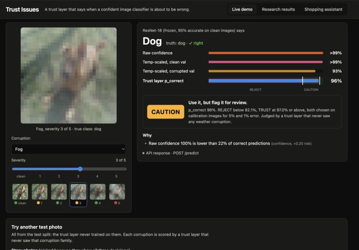Select the severity 1 thumbnail
This screenshot has width=359, height=250.
(39, 194)
